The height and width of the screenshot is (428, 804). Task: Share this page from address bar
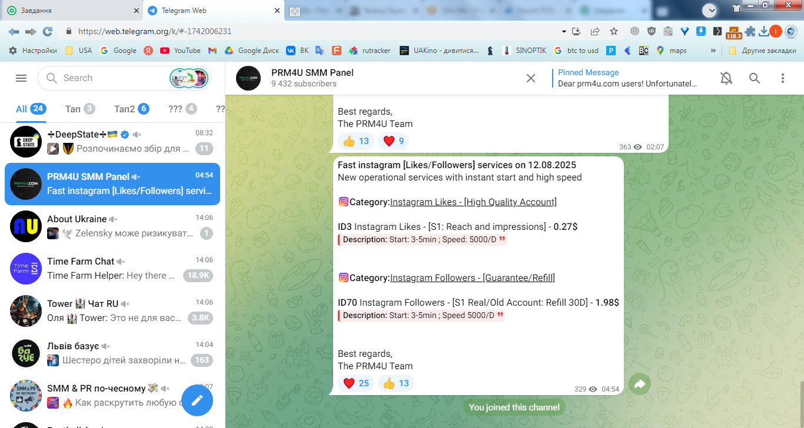tap(595, 31)
